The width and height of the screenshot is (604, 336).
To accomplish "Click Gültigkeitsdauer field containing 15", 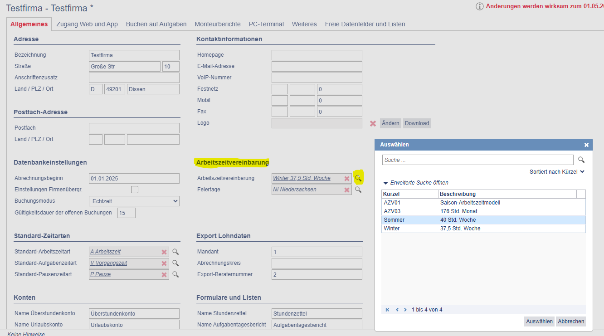I will 127,213.
